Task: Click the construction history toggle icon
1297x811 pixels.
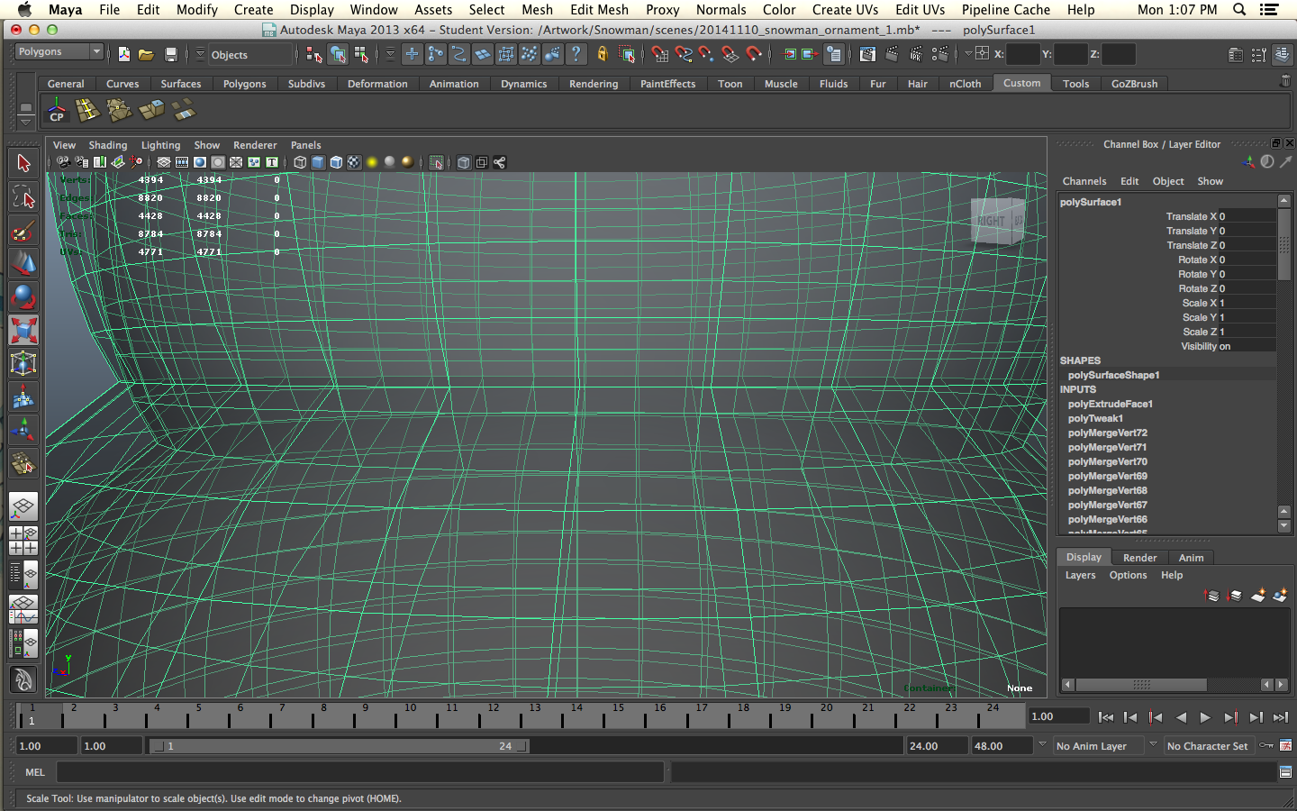Action: tap(834, 54)
